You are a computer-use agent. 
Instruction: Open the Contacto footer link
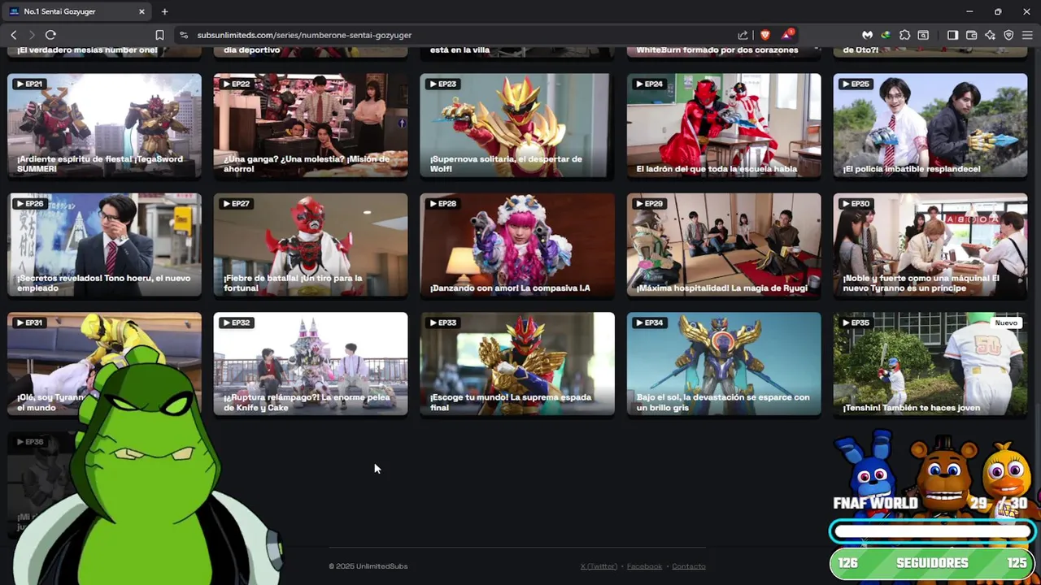[x=689, y=566]
